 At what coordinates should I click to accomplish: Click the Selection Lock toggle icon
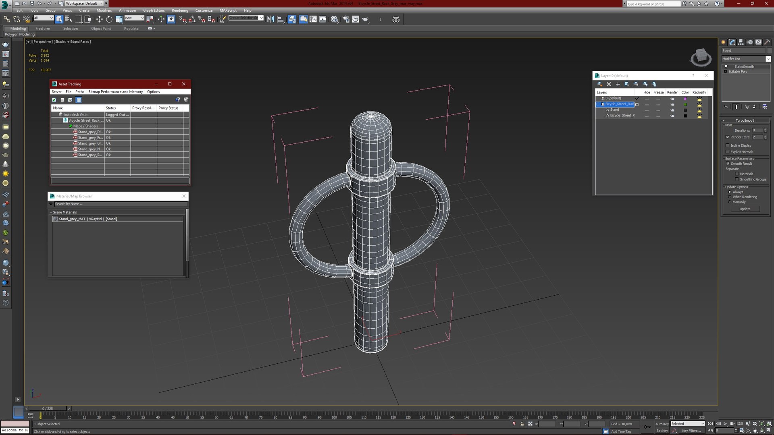(522, 424)
